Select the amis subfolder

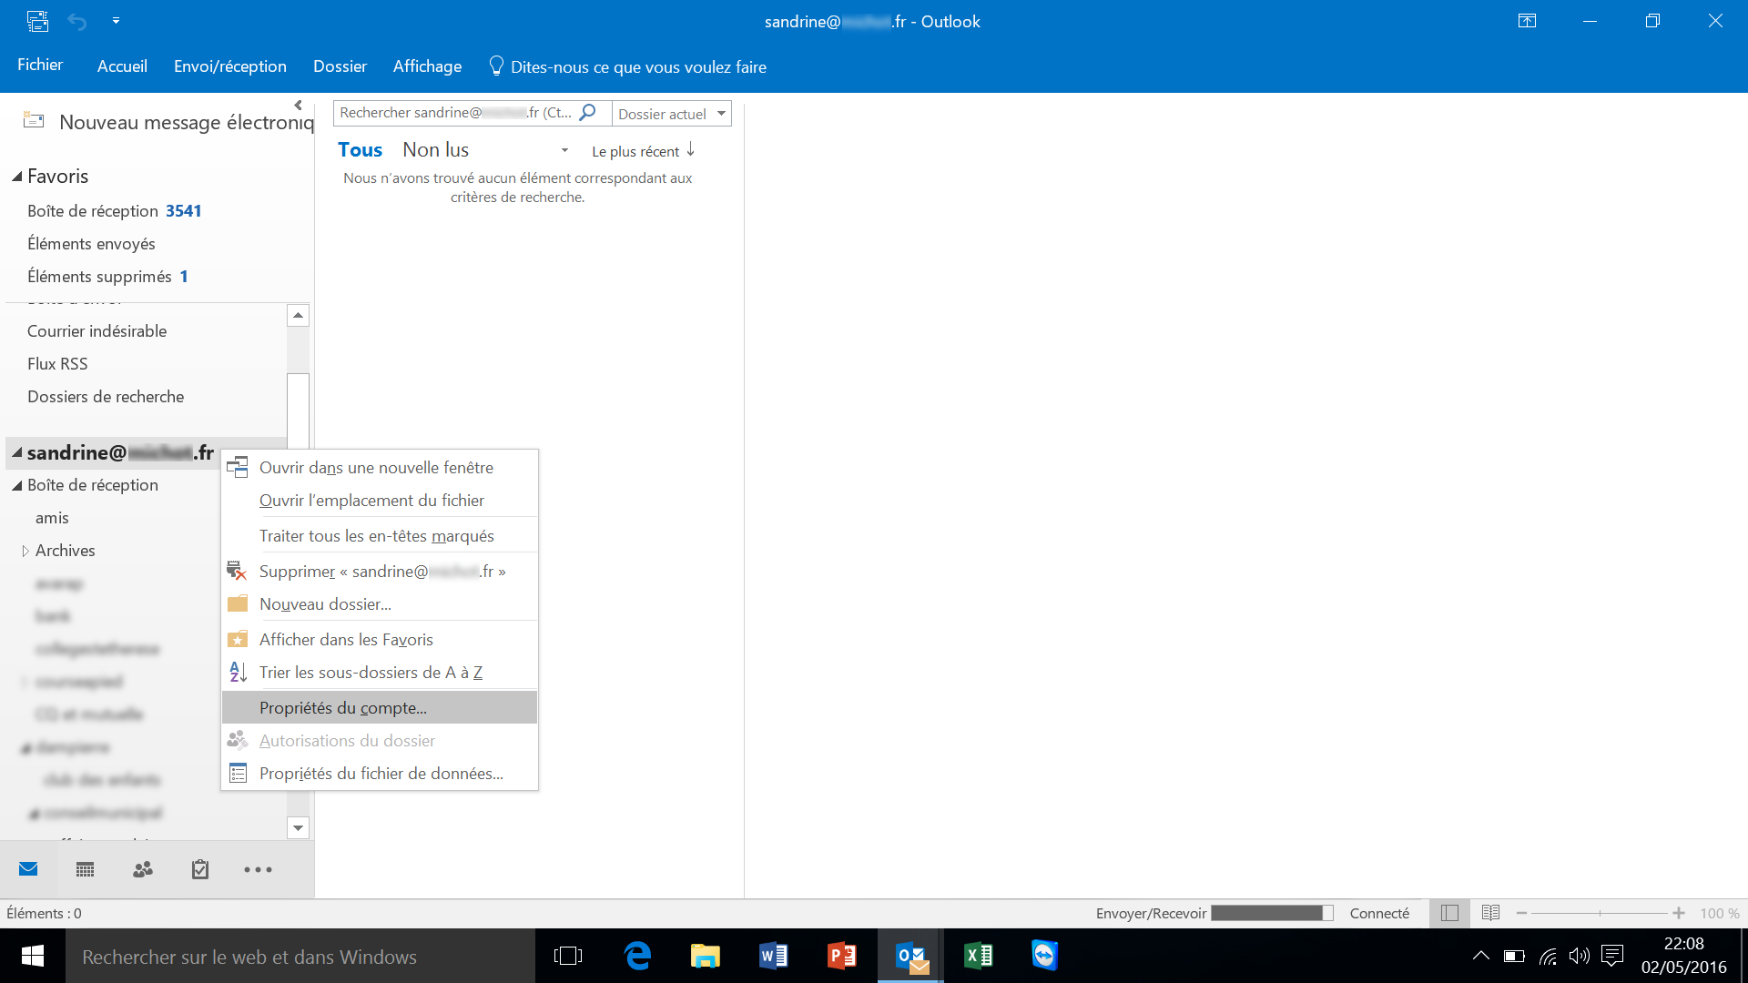tap(52, 518)
